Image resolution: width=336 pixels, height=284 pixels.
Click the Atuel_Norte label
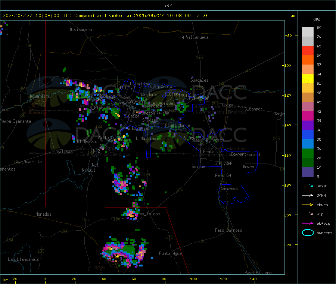(177, 125)
